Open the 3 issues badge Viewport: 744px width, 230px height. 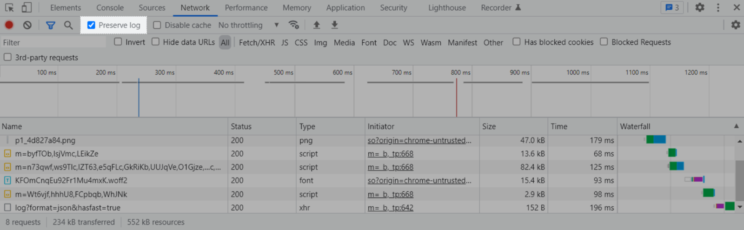(x=672, y=7)
